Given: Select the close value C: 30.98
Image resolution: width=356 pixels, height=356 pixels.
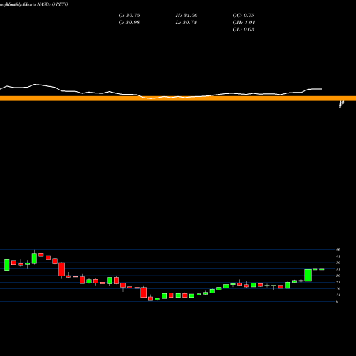Looking at the screenshot, I should tap(129, 23).
